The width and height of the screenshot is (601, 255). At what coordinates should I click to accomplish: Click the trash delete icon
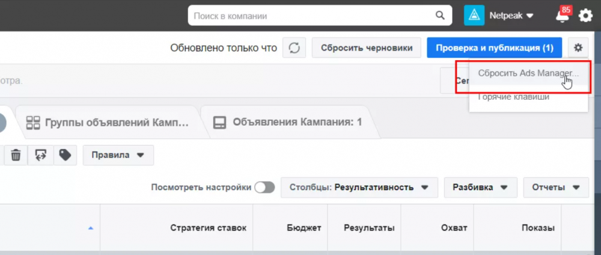[16, 155]
